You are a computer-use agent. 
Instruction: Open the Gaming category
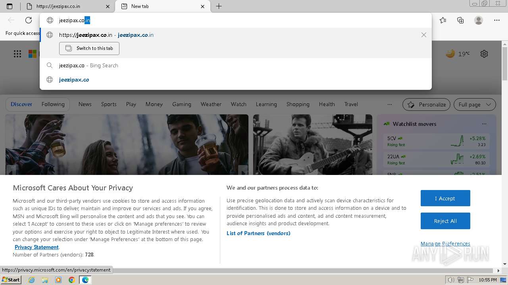182,104
